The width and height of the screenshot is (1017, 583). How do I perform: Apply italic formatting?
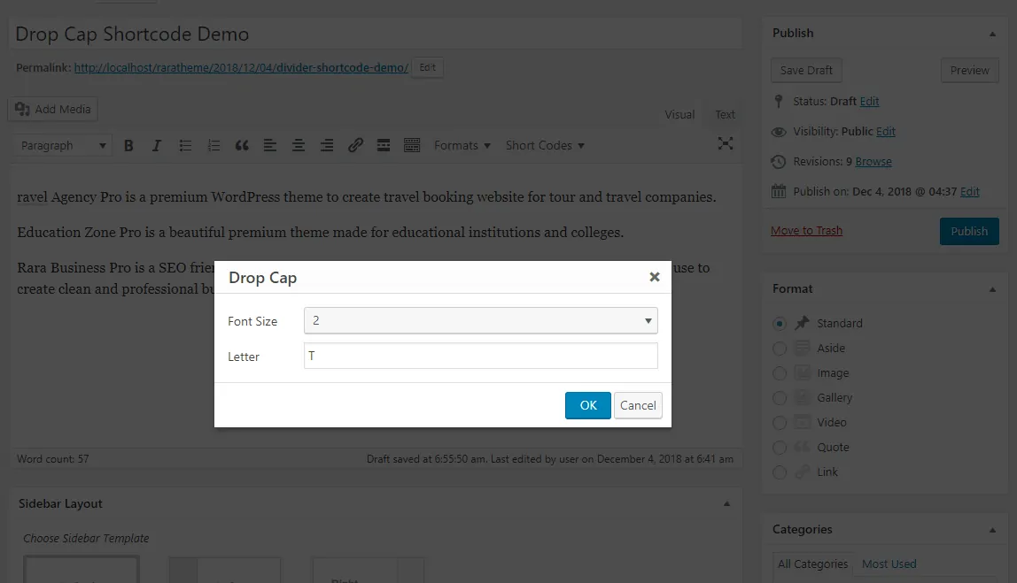pyautogui.click(x=157, y=146)
